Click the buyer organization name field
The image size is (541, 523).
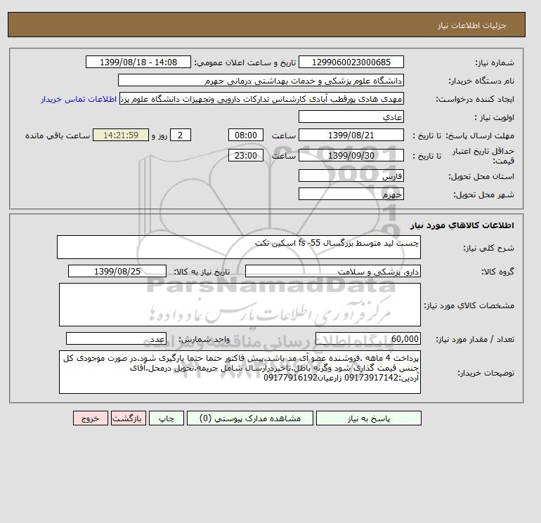[261, 80]
